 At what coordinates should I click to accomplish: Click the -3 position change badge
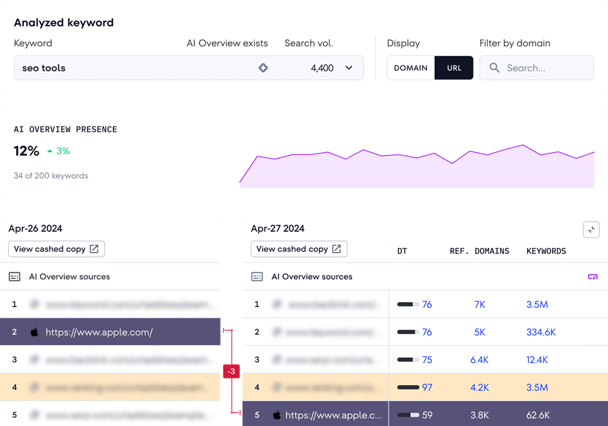tap(231, 371)
